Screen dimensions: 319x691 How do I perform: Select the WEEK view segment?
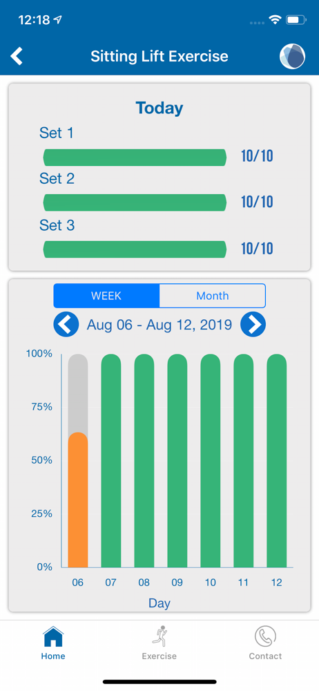[106, 296]
